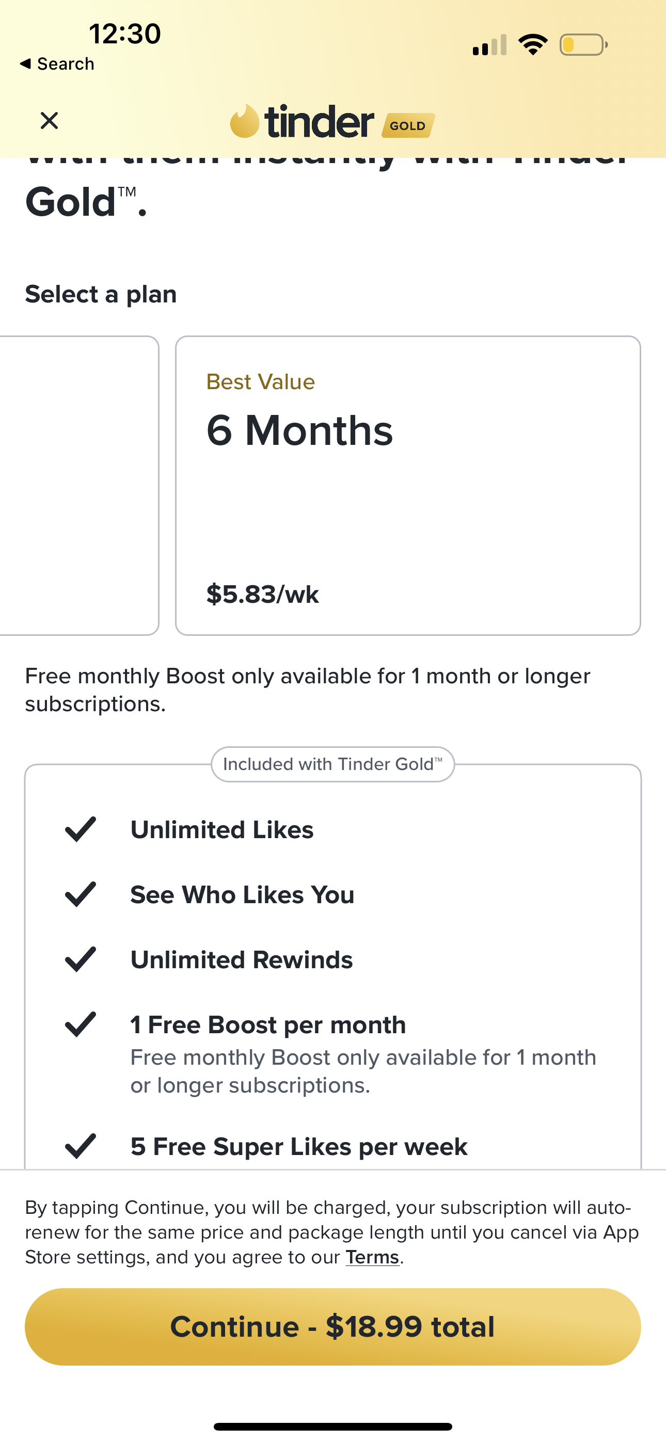Tap the Included with Tinder Gold label

(332, 764)
